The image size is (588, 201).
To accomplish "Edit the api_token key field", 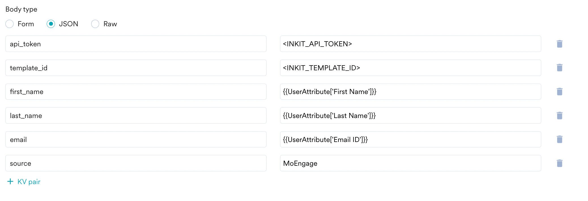I will click(136, 44).
